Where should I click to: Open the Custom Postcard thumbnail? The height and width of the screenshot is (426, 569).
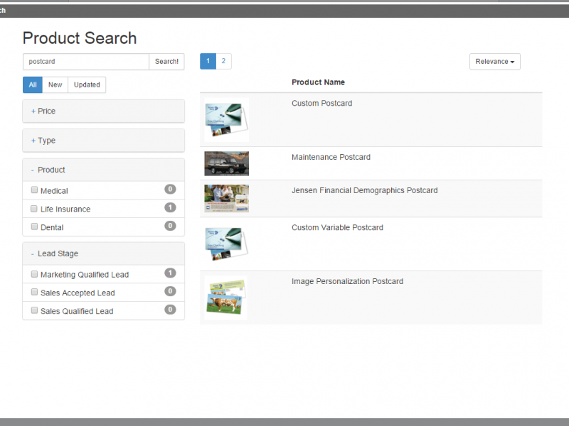[x=226, y=120]
